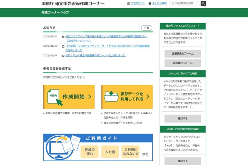
Task: Open the スマホでマイナンバーカード notice link
Action: (x=108, y=48)
